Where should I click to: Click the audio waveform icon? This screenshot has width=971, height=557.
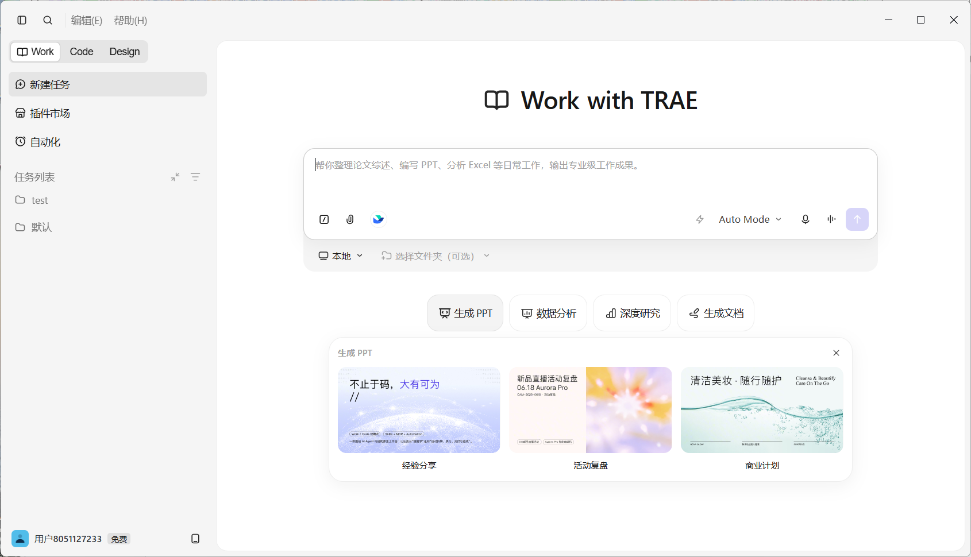pyautogui.click(x=831, y=219)
